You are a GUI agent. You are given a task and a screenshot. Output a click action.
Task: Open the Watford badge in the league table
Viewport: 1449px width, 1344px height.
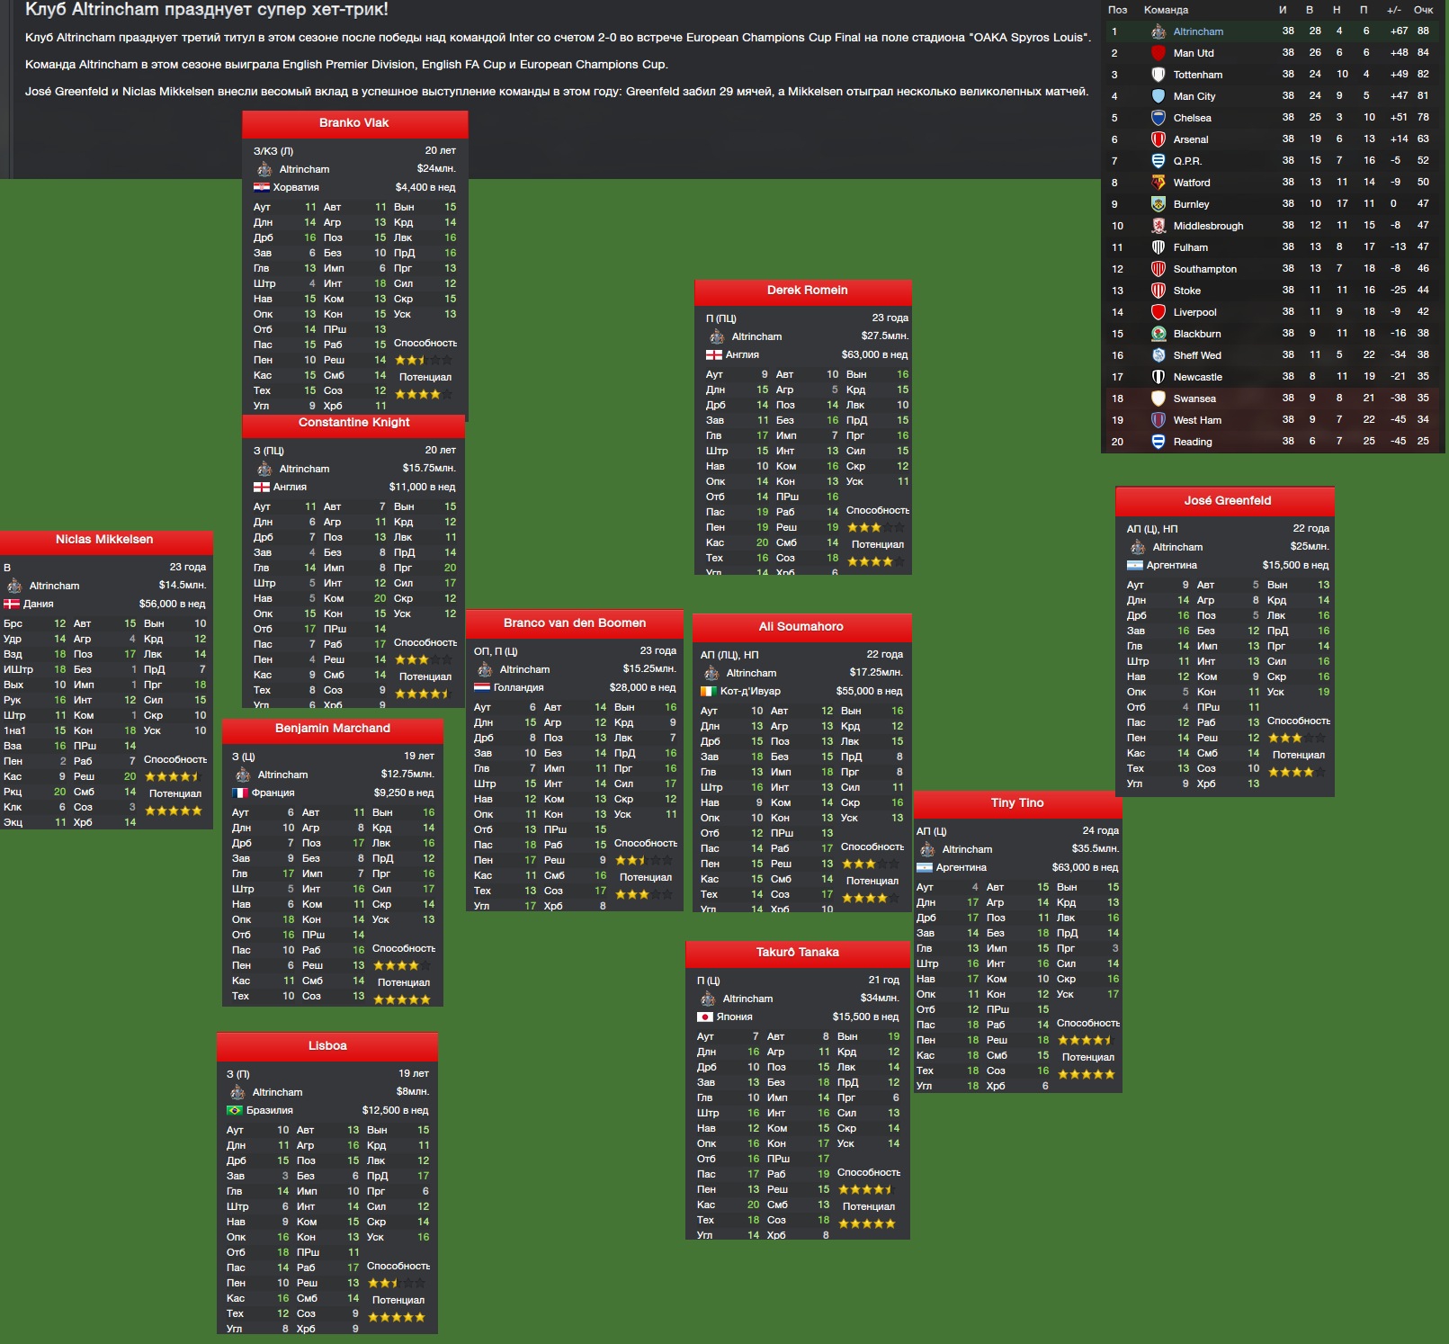tap(1158, 183)
